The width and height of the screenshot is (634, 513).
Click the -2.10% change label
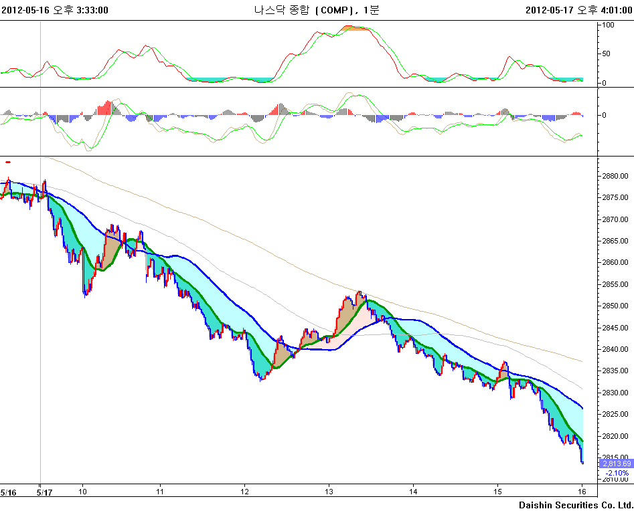pyautogui.click(x=616, y=473)
